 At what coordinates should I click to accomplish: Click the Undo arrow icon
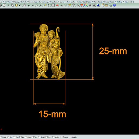pyautogui.click(x=20, y=5)
